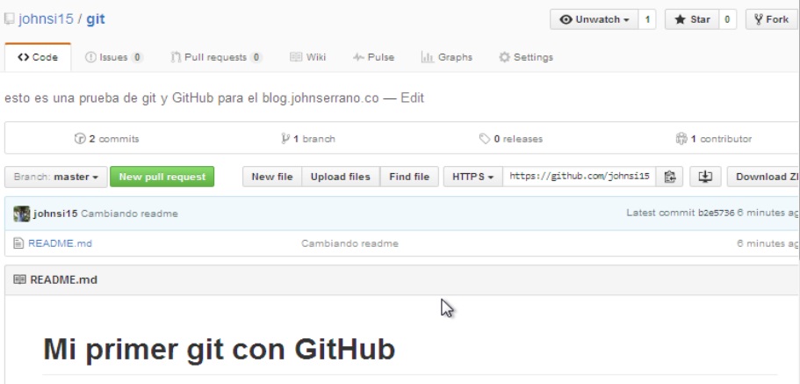
Task: Click the README.md heading book icon
Action: (19, 279)
